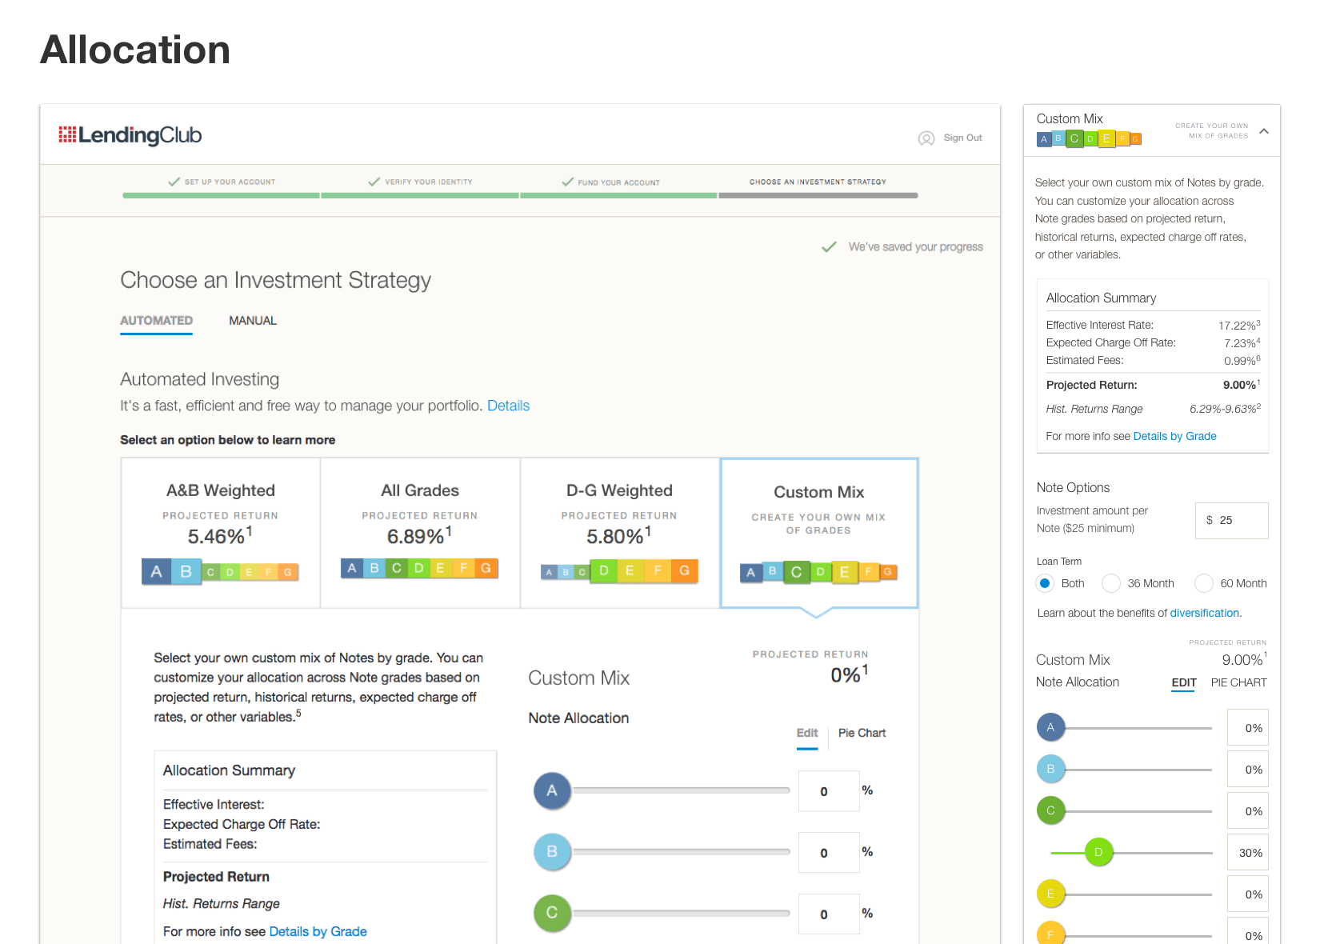Click A&B Weighted grade bar graphic

pyautogui.click(x=220, y=571)
